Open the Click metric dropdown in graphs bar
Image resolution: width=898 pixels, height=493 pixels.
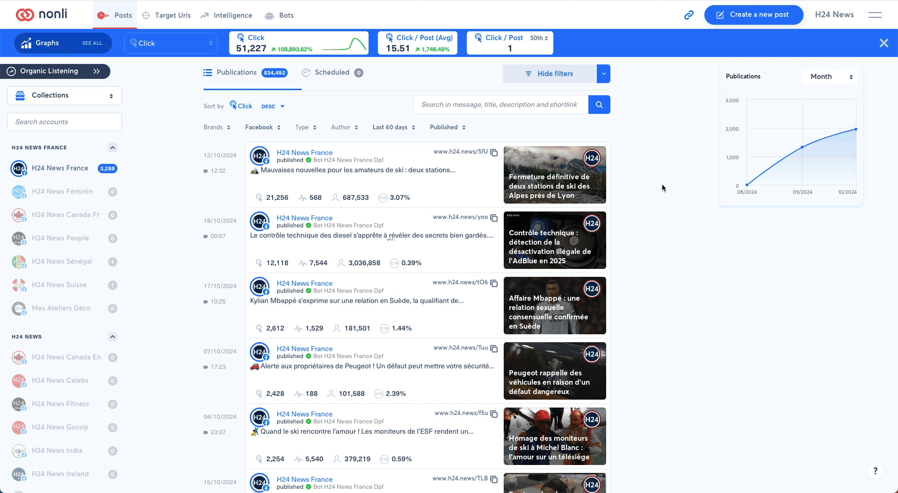click(171, 43)
